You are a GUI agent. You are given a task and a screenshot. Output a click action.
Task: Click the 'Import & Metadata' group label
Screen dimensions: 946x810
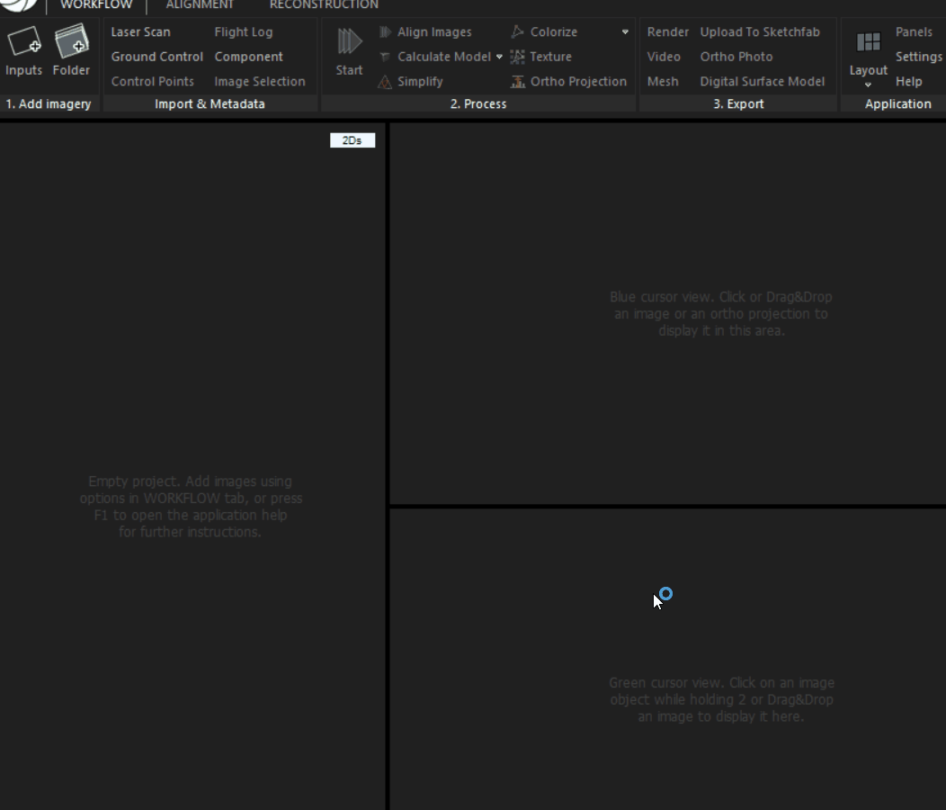pyautogui.click(x=210, y=103)
